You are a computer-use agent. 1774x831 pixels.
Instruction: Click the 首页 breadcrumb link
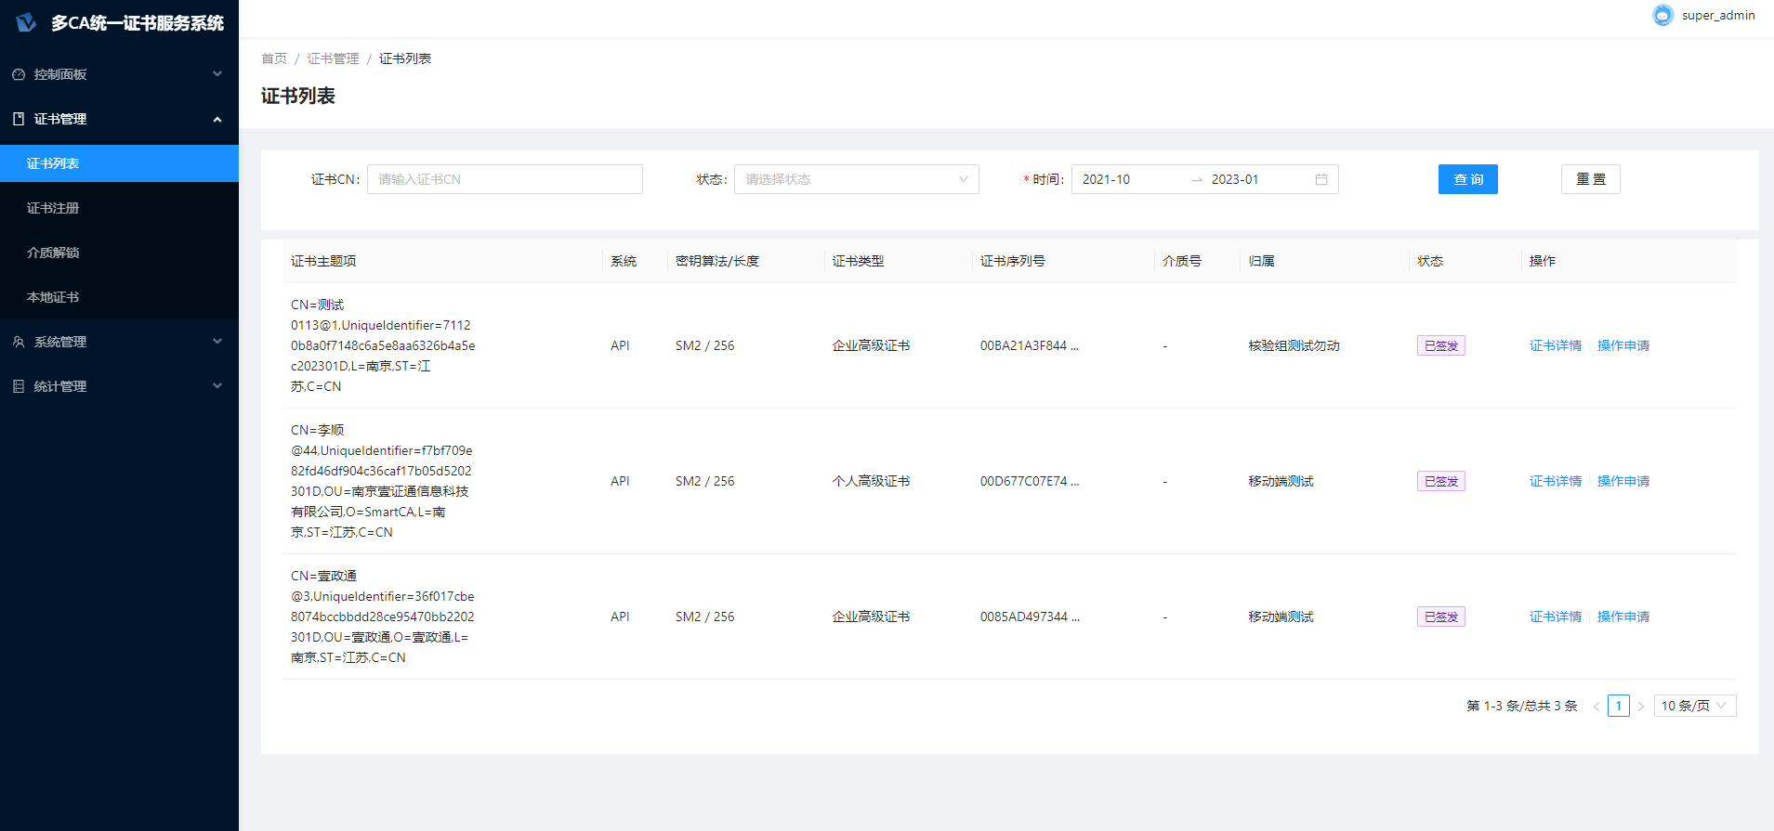274,58
